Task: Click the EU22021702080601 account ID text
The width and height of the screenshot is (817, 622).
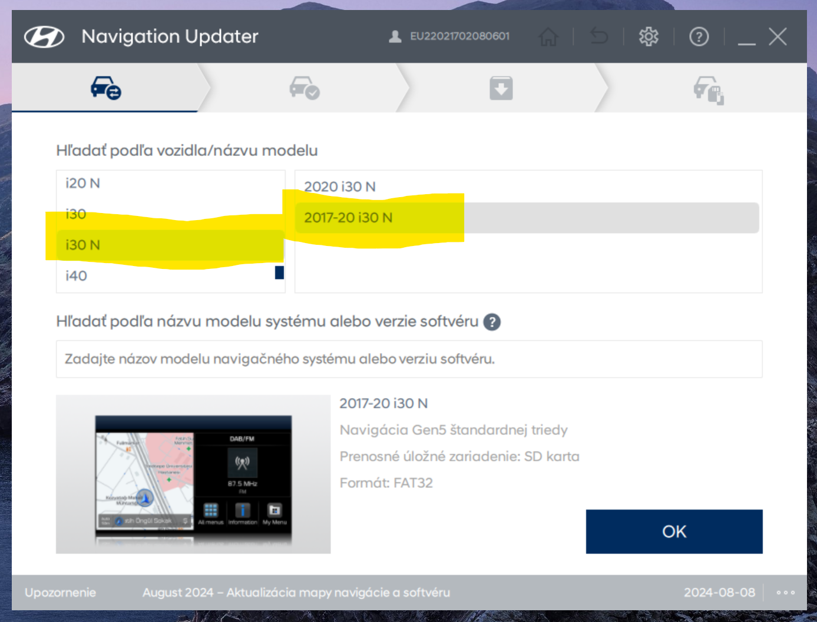Action: 460,36
